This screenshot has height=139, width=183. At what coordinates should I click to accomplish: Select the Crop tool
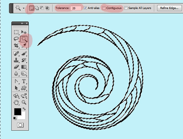click(16, 45)
